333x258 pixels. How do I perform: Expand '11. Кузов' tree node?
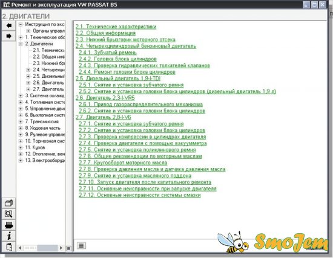pos(21,147)
